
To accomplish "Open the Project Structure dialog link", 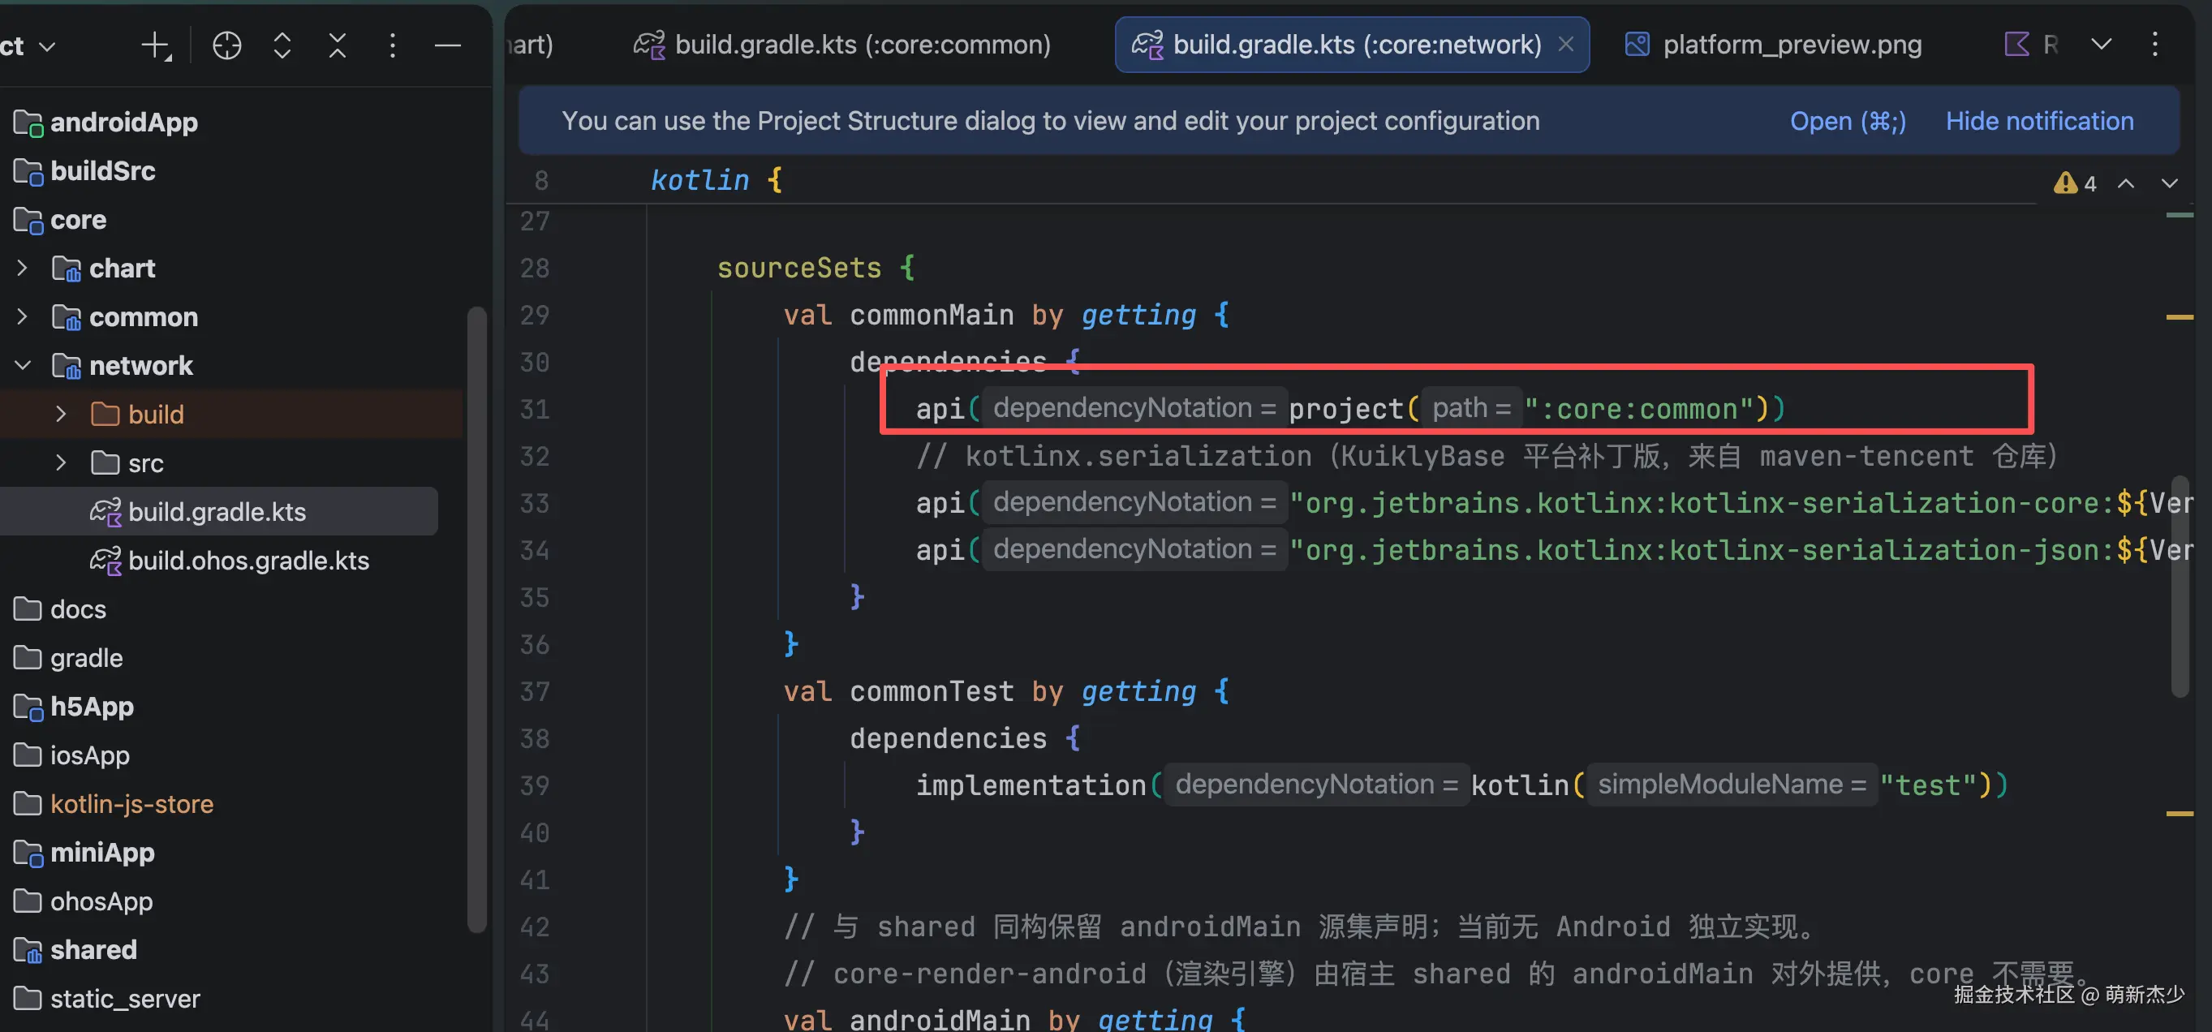I will click(1847, 121).
